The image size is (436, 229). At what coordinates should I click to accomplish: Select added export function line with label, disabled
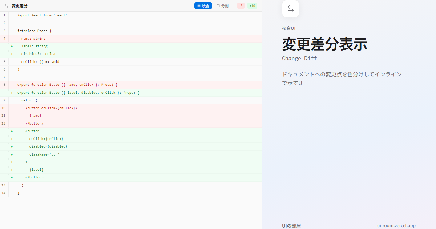click(131, 93)
